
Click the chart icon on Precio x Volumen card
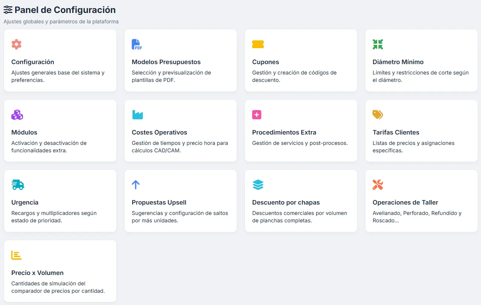point(16,255)
